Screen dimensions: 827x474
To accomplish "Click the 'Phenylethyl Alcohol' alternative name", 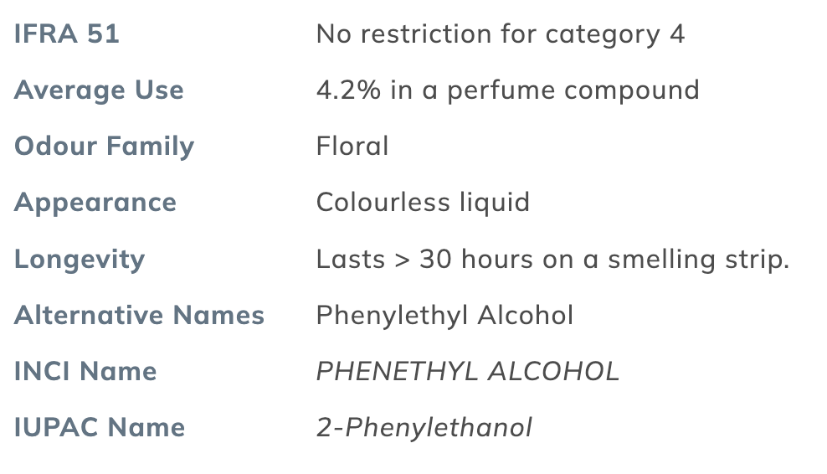I will pos(444,317).
